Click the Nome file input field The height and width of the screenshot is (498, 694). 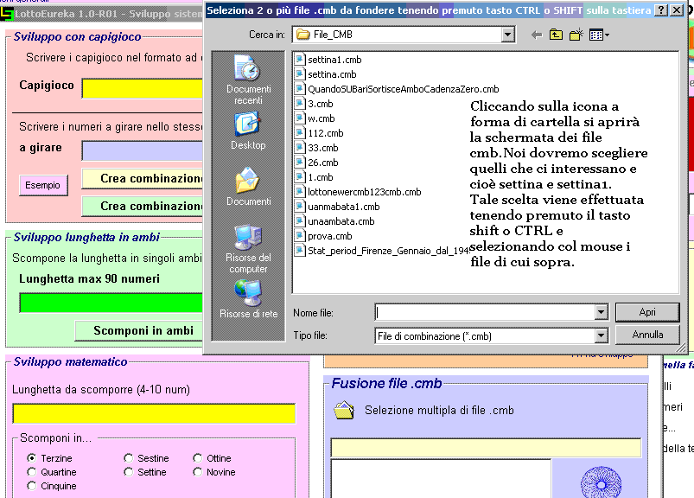pyautogui.click(x=486, y=312)
